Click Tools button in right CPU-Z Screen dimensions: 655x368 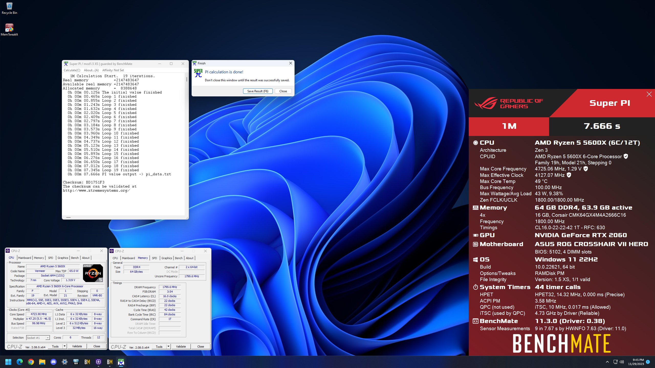(x=159, y=347)
